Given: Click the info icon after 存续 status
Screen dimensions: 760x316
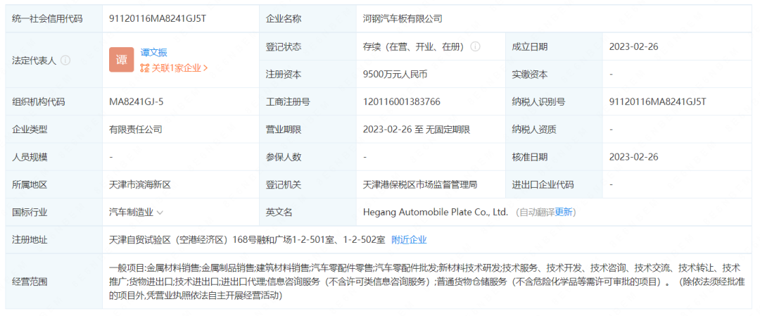Looking at the screenshot, I should pos(476,47).
